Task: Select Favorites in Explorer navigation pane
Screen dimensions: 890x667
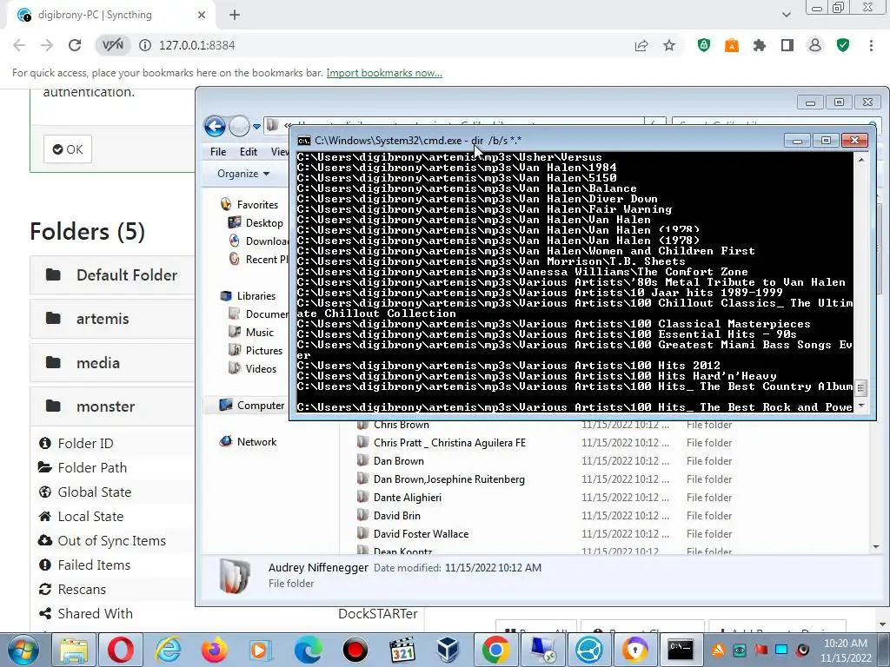Action: [x=249, y=205]
